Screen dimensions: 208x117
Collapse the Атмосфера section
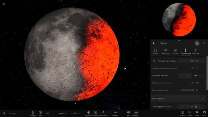[x=203, y=98]
